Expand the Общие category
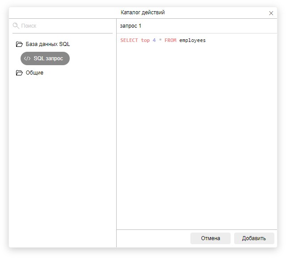The width and height of the screenshot is (286, 258). [x=34, y=73]
